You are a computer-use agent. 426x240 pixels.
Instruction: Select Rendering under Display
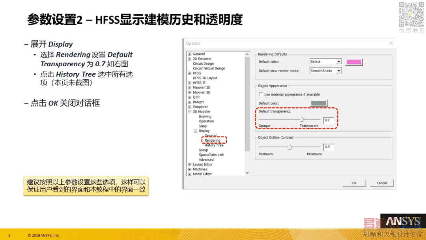coord(213,141)
